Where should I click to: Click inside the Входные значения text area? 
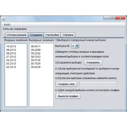pyautogui.click(x=16, y=75)
